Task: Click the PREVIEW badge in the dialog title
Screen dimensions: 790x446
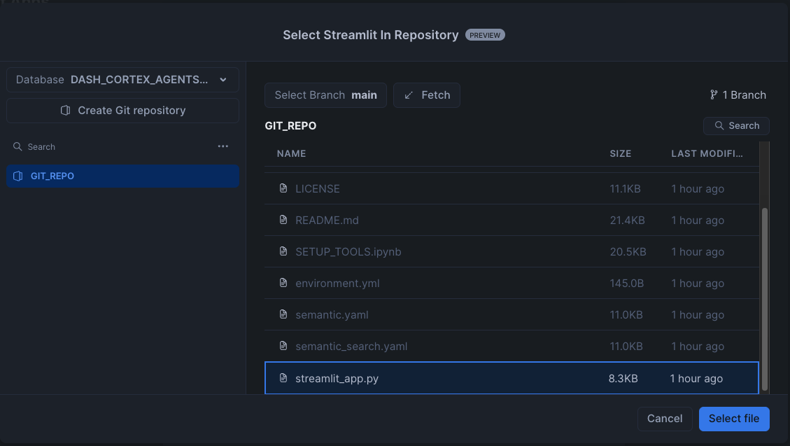Action: click(485, 35)
